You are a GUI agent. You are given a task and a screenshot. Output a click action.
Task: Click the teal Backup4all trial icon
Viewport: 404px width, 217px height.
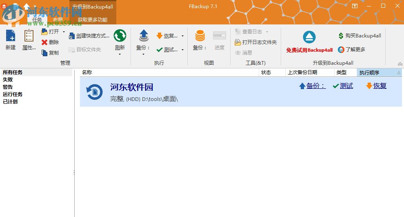(309, 37)
